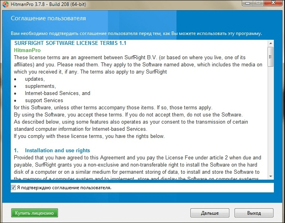Screen dimensions: 285x223
Task: Click the 'SURFRIGHT SOFTWARE LICENSE TERMS 1.1' heading
Action: [70, 43]
